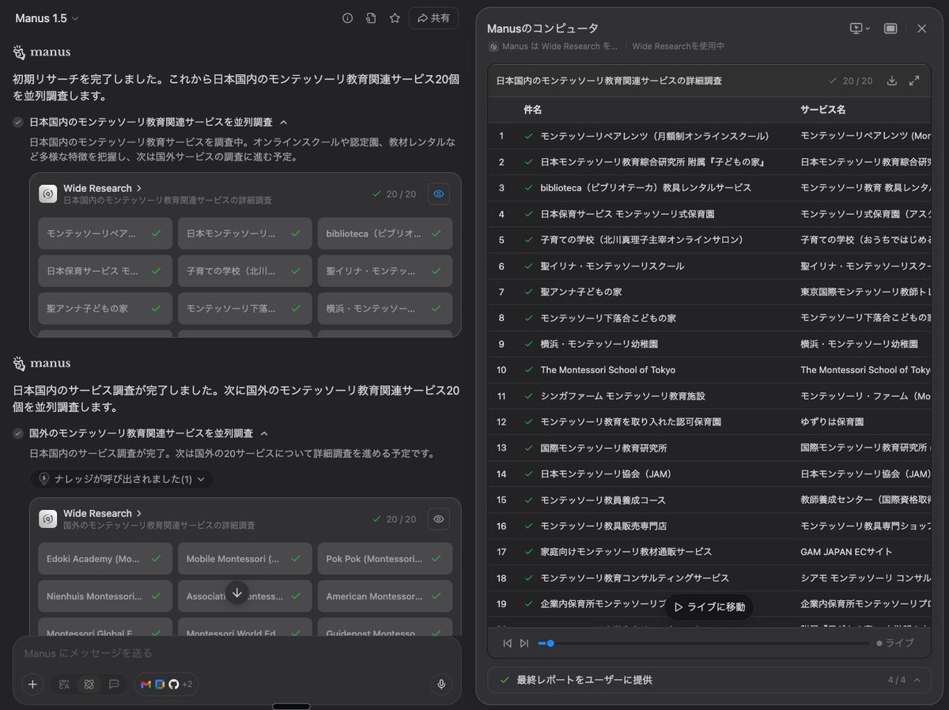949x710 pixels.
Task: Click the step status check before 国外のモンテッソーリ
Action: pyautogui.click(x=18, y=433)
